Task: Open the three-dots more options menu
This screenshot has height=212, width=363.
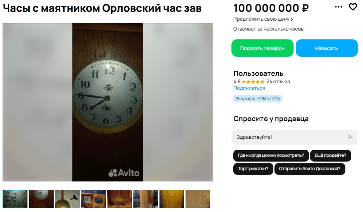Action: tap(338, 7)
